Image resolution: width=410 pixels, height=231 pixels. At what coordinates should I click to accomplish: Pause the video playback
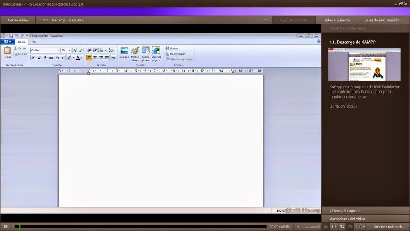(x=6, y=227)
